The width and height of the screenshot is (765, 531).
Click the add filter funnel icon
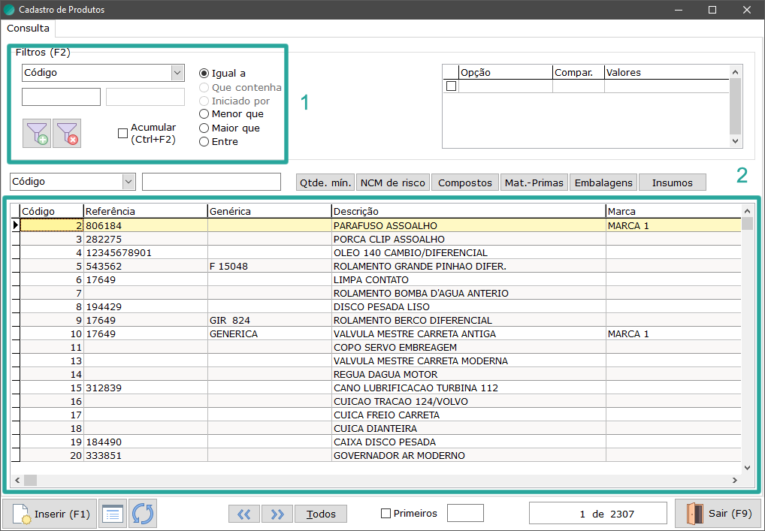pyautogui.click(x=36, y=133)
